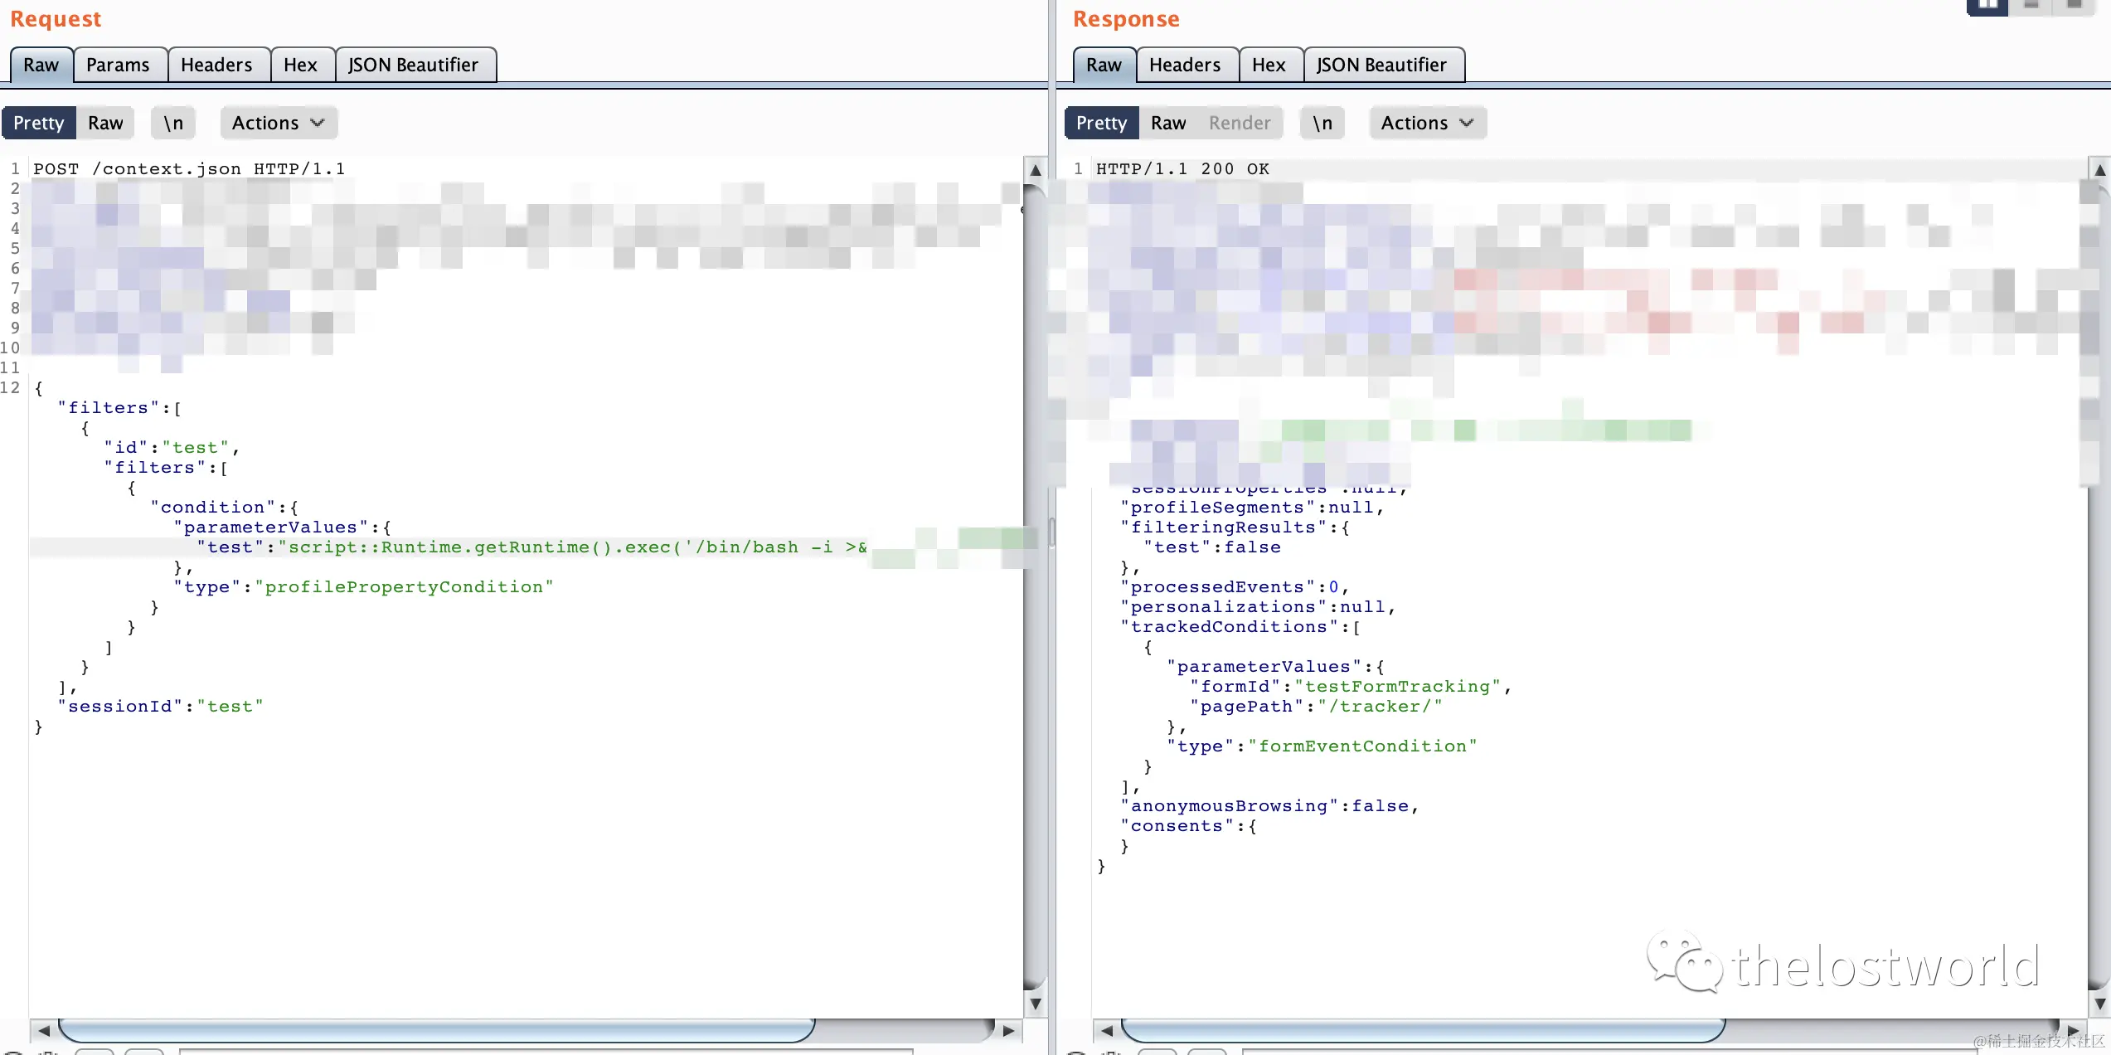Screen dimensions: 2111x1055
Task: Click the request scrollbar up arrow
Action: (x=1035, y=170)
